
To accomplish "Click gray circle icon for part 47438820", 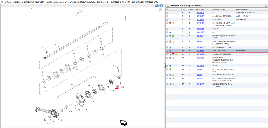I will [167, 13].
